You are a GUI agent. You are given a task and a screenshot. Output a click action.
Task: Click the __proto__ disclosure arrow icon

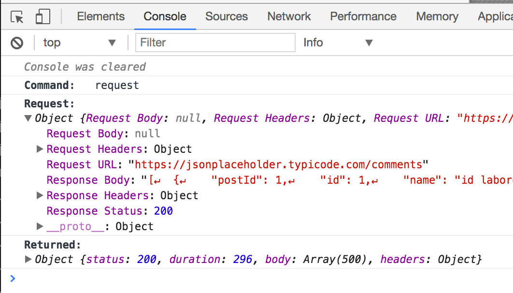tap(39, 226)
